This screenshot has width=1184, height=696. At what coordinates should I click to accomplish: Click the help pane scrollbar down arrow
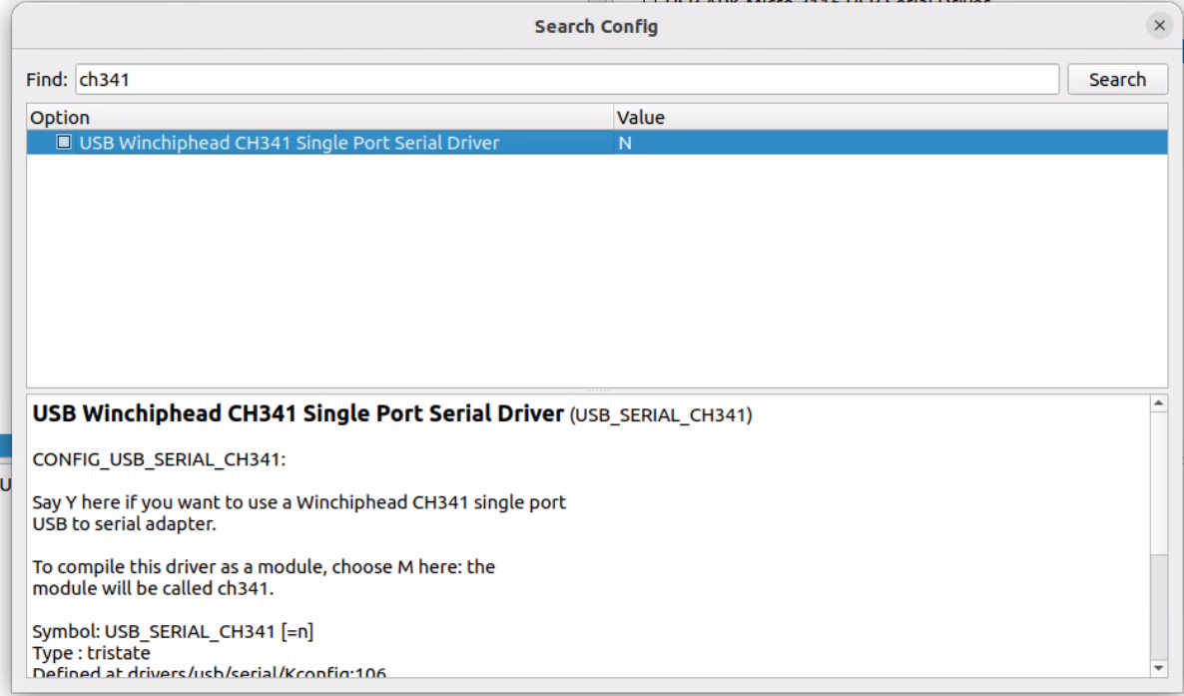click(1158, 667)
